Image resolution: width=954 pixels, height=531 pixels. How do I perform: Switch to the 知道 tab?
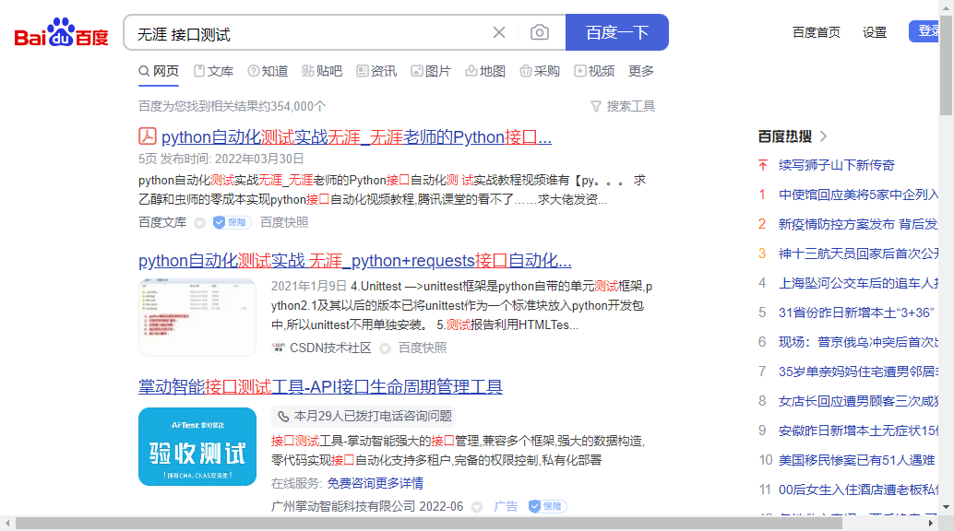tap(268, 71)
